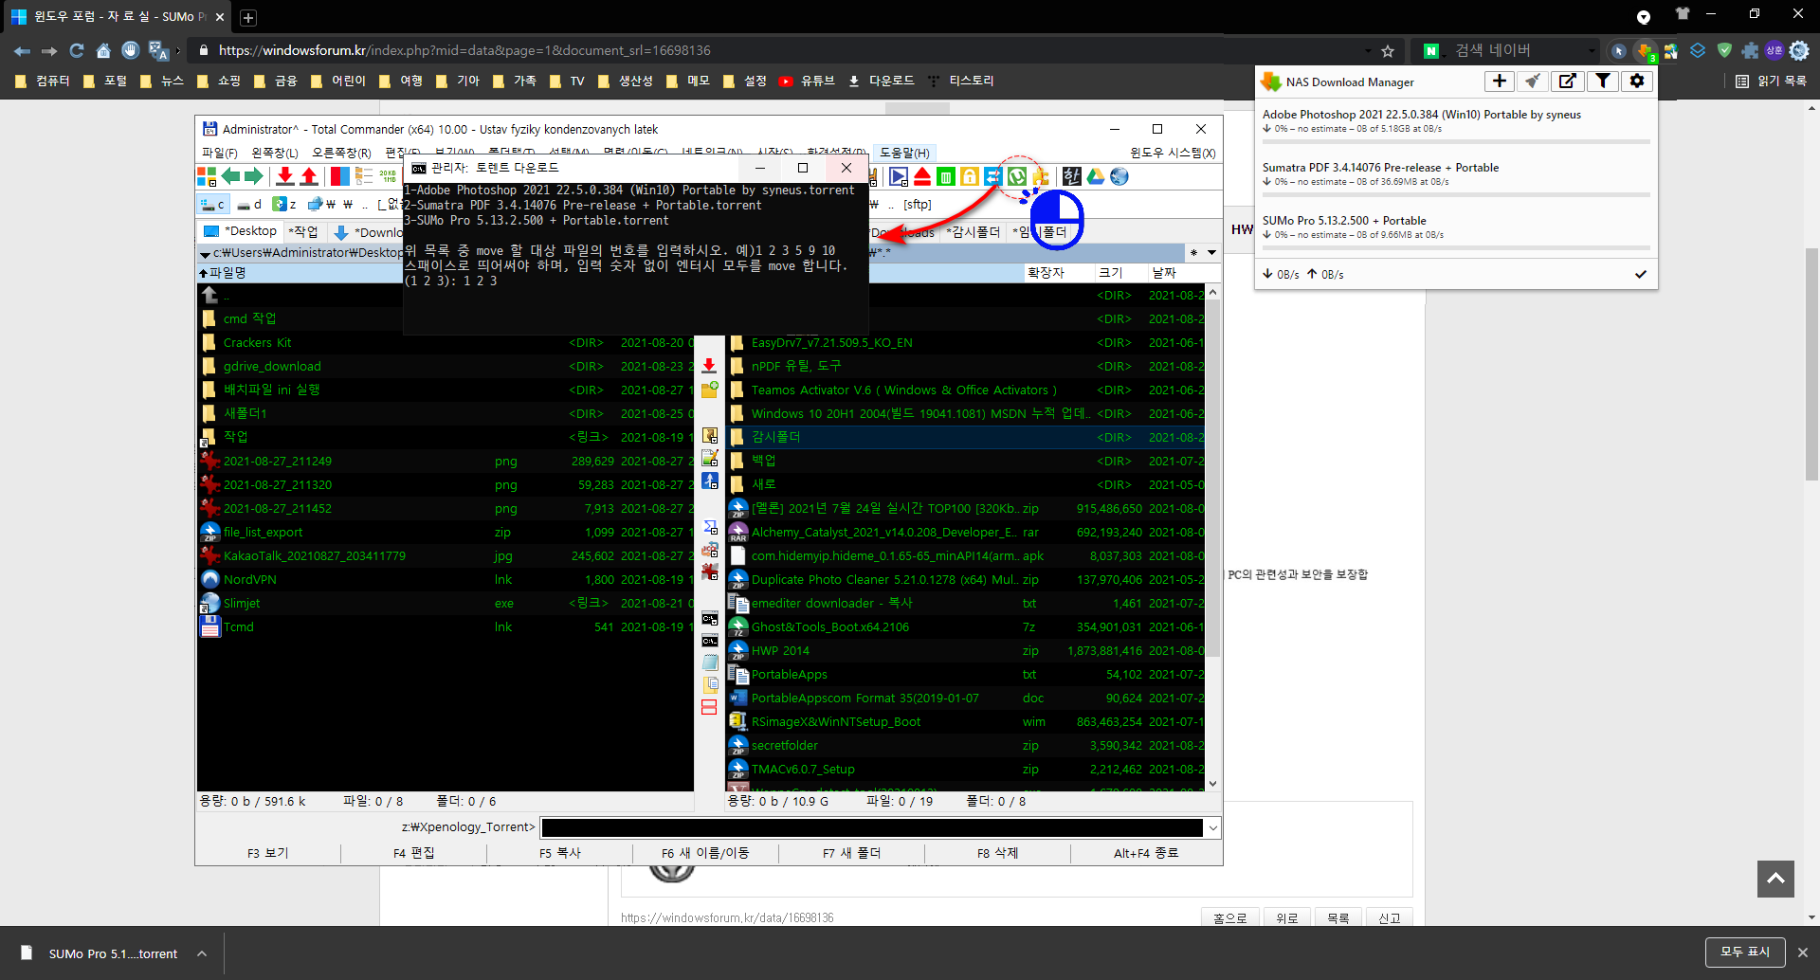Click the NAS Download Manager extension icon
This screenshot has width=1820, height=980.
(1646, 50)
